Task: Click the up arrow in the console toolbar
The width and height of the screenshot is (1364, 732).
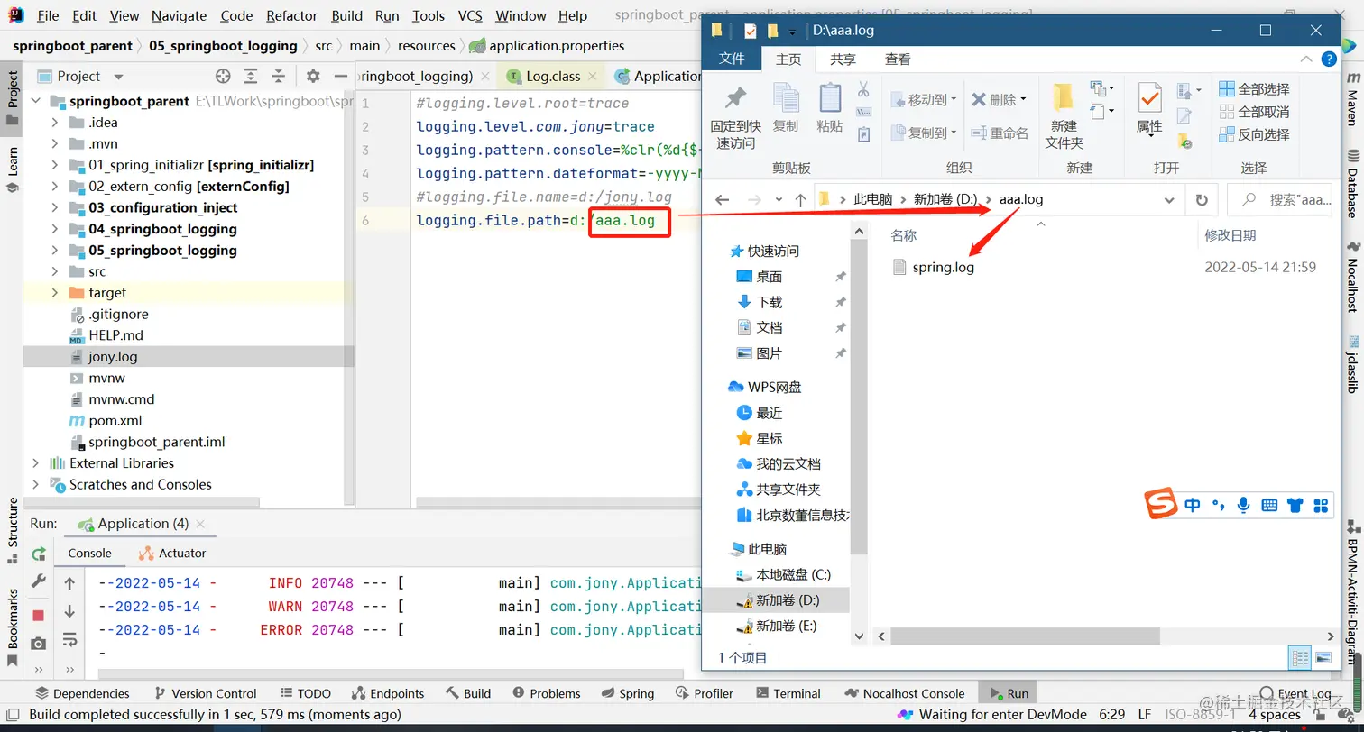Action: pos(69,584)
